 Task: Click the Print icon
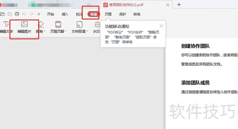[17, 14]
